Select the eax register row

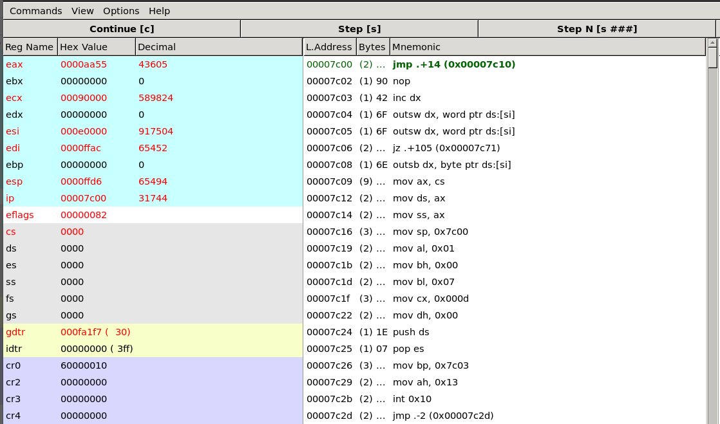[153, 64]
